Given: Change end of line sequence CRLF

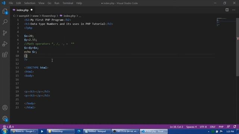Looking at the screenshot, I should [212, 127].
